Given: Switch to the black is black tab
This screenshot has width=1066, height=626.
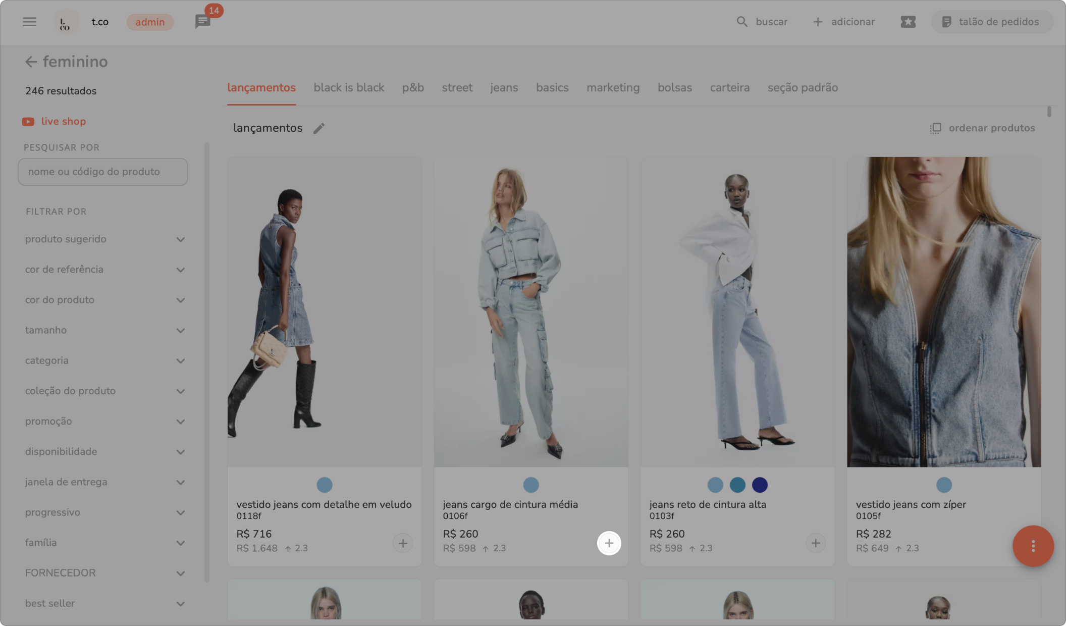Looking at the screenshot, I should pyautogui.click(x=349, y=88).
